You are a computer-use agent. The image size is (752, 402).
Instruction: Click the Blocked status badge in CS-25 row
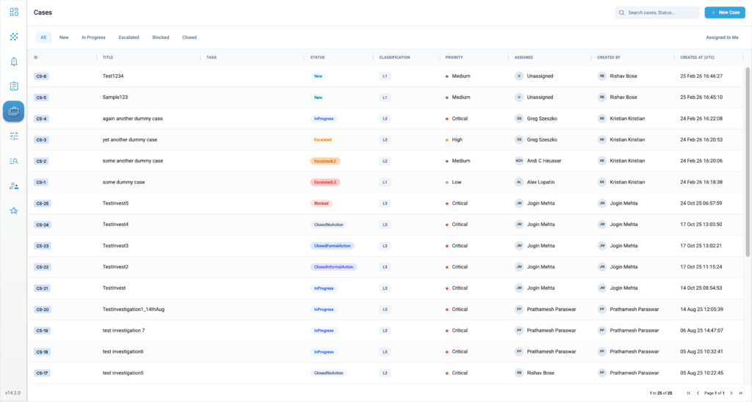(322, 203)
